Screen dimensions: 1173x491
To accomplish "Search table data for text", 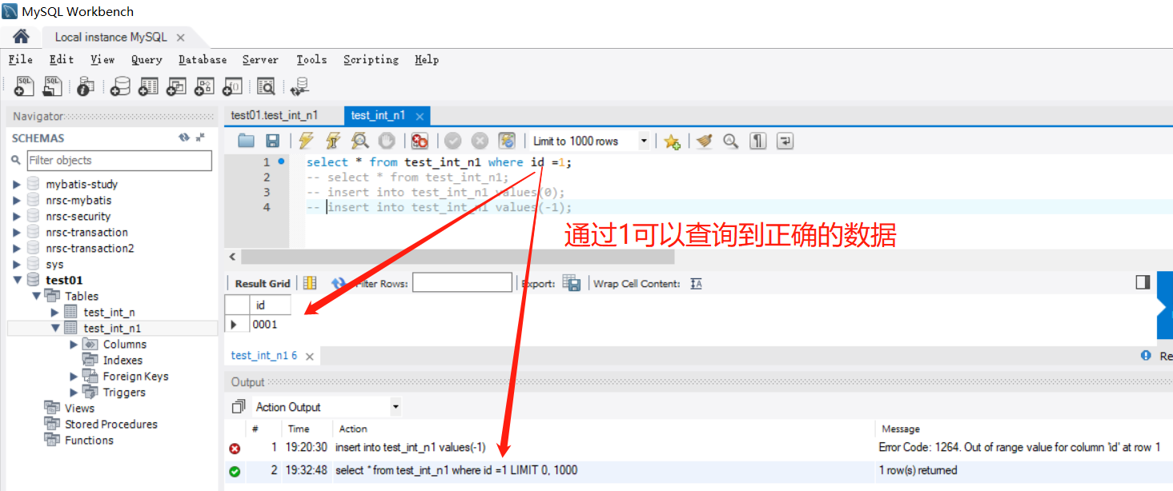I will pyautogui.click(x=266, y=86).
